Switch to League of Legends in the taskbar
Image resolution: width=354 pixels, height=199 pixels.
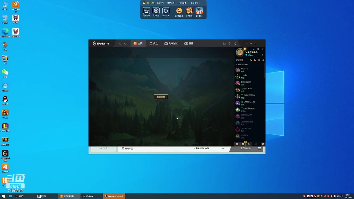click(114, 196)
